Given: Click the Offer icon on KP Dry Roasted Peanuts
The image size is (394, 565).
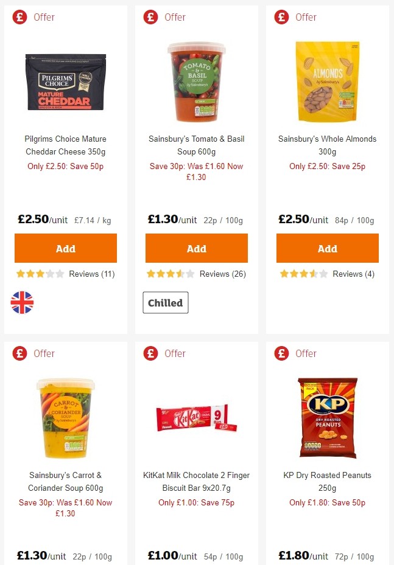Looking at the screenshot, I should (x=281, y=353).
